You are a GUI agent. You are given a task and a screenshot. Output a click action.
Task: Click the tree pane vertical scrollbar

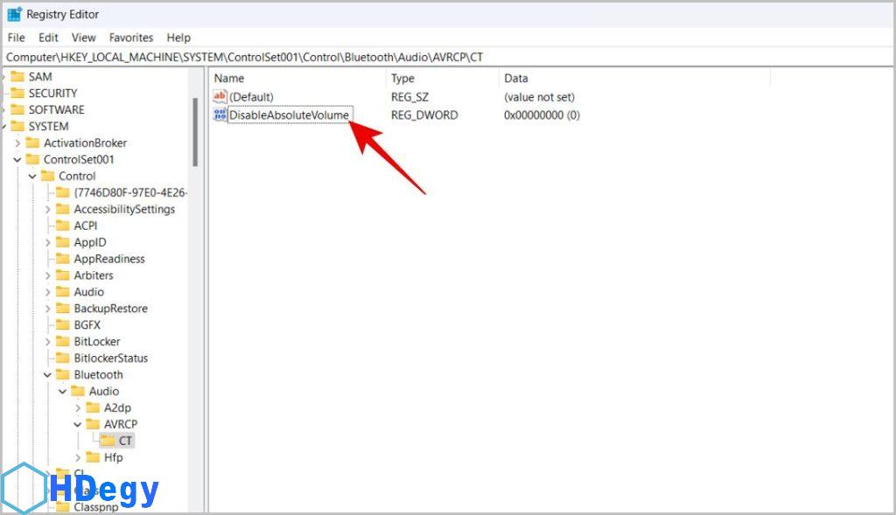point(195,131)
